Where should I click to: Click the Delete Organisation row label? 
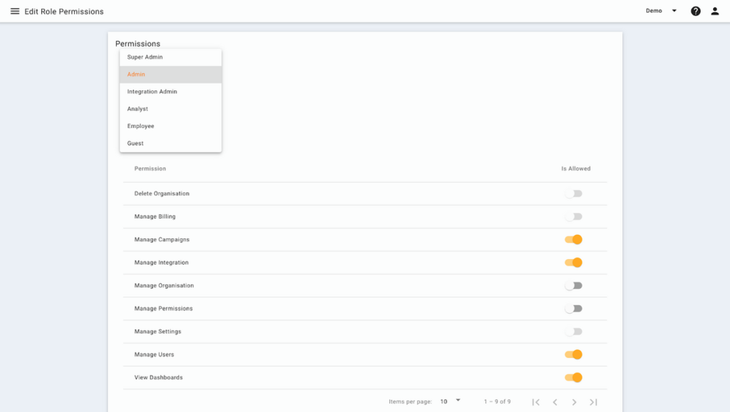(x=162, y=194)
